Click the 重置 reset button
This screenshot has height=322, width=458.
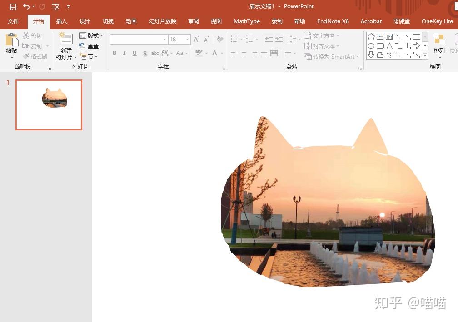click(x=89, y=46)
